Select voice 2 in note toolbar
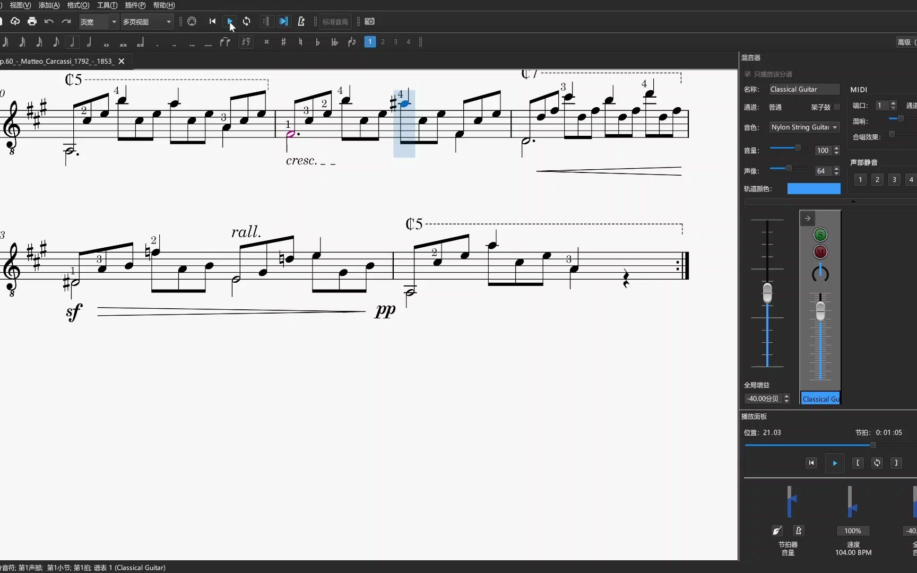The image size is (917, 573). tap(383, 42)
